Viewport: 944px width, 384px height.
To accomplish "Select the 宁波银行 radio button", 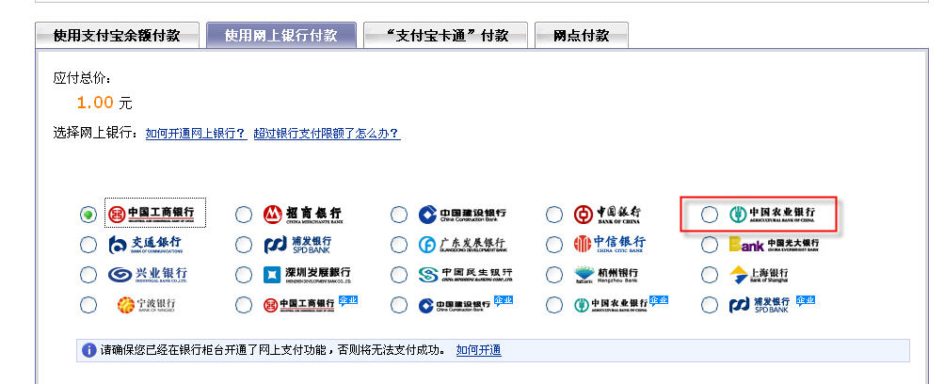I will coord(88,305).
